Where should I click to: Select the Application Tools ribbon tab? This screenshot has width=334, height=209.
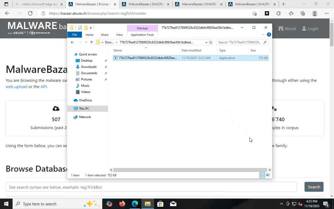(142, 35)
